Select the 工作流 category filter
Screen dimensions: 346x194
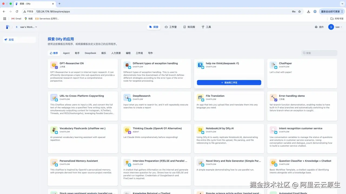coord(139,53)
